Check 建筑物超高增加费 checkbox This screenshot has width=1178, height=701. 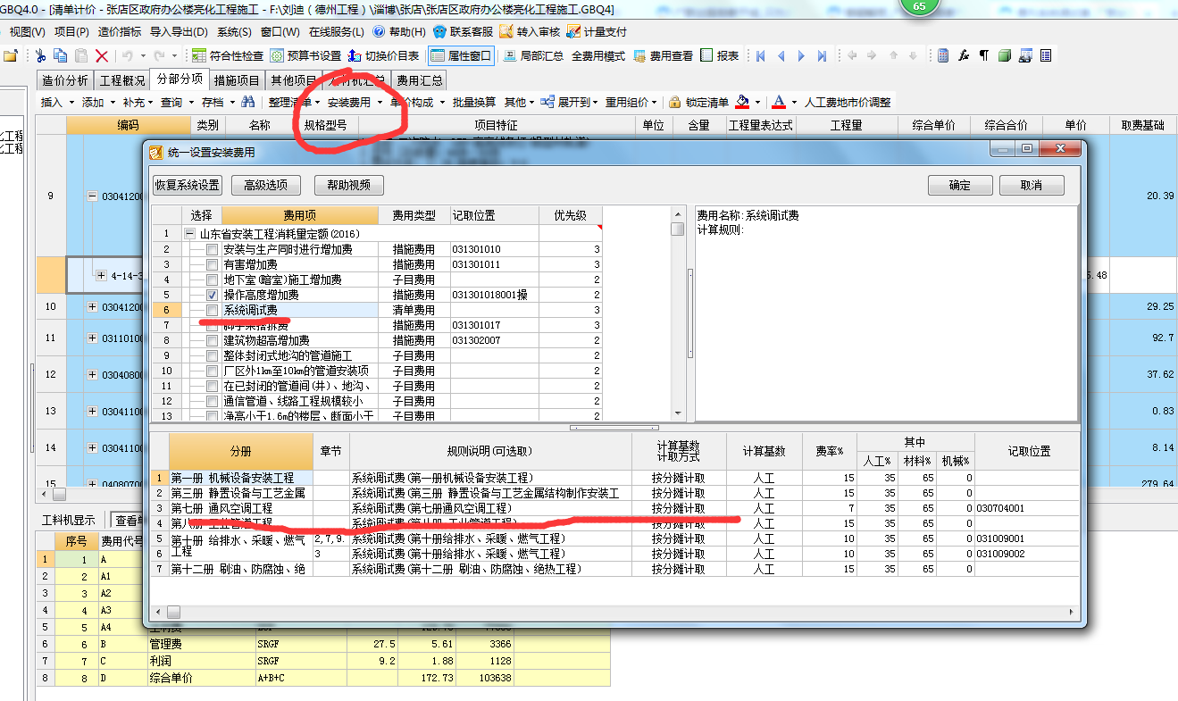212,340
